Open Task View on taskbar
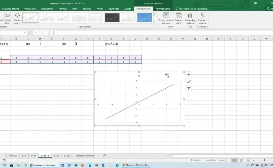Viewport: 273px width, 168px height. point(4,165)
